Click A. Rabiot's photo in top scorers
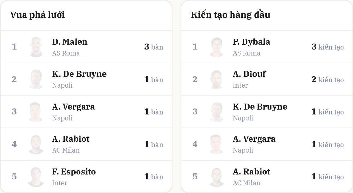This screenshot has width=353, height=193. point(36,144)
